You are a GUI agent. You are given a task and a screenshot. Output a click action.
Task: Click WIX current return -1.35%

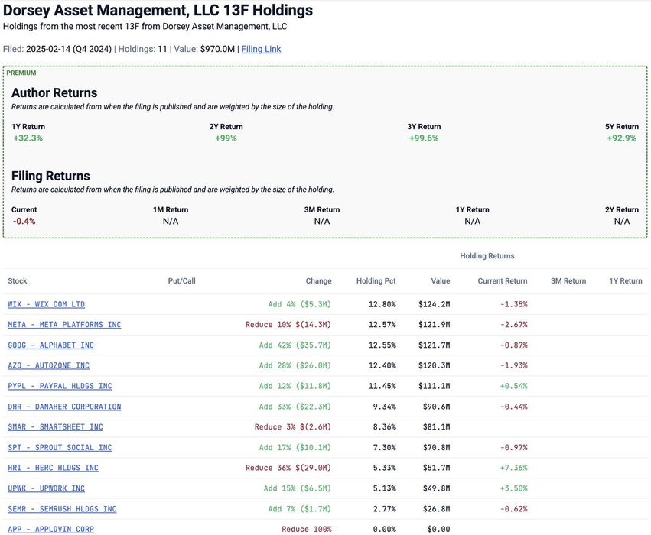pyautogui.click(x=513, y=304)
